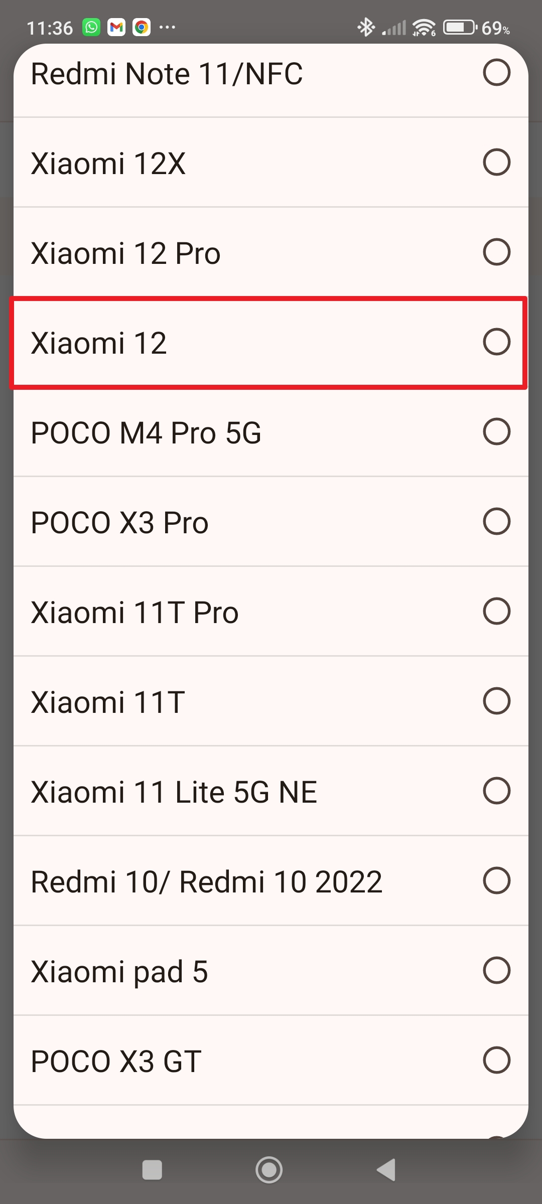Select the Xiaomi 12 radio button
This screenshot has height=1204, width=542.
pyautogui.click(x=496, y=342)
